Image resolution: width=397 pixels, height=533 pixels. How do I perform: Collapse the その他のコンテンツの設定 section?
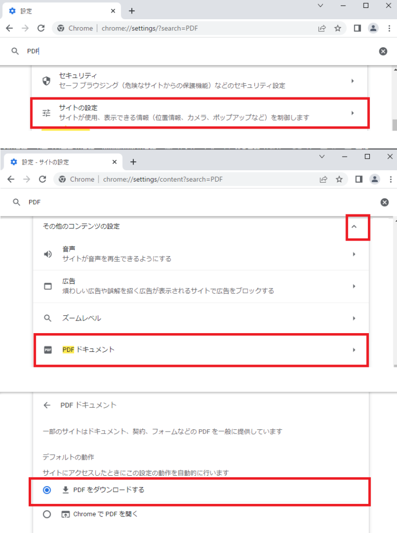[x=354, y=227]
